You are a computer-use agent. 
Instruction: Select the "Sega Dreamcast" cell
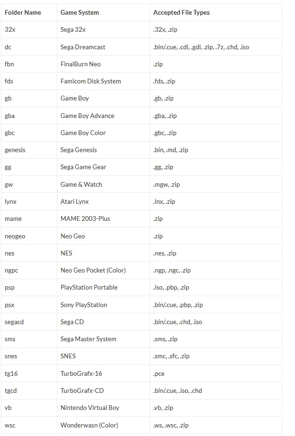83,47
